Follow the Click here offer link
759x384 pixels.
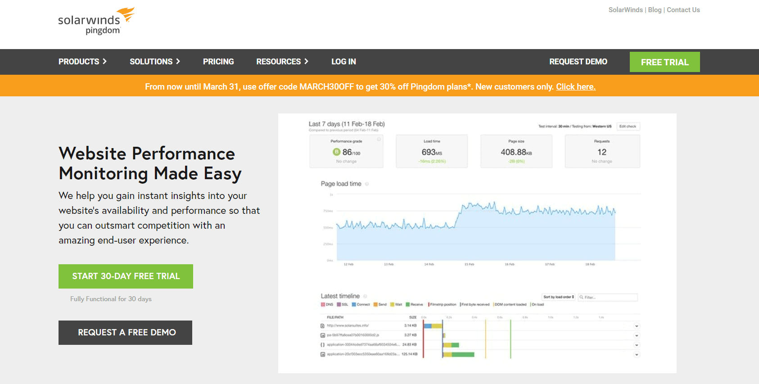click(575, 87)
